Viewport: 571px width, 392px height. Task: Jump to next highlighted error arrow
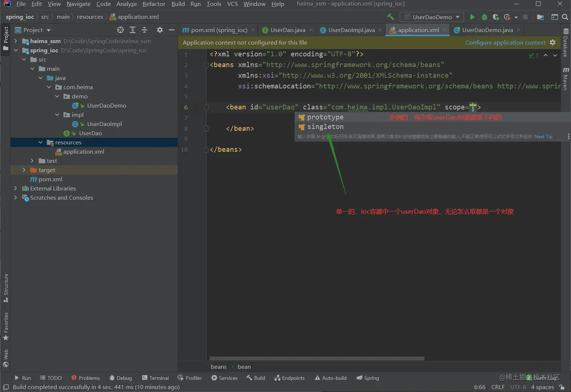click(555, 55)
